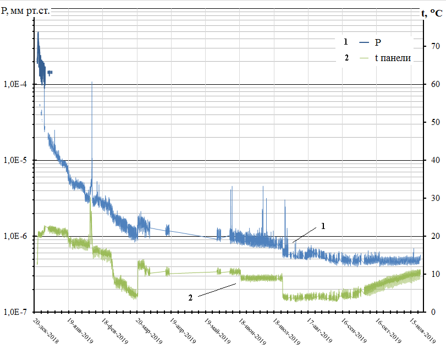The height and width of the screenshot is (349, 446).
Task: Click the 0 tick on temperature axis
Action: coord(432,312)
